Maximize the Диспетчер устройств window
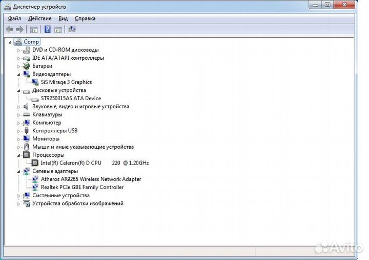 coord(327,5)
